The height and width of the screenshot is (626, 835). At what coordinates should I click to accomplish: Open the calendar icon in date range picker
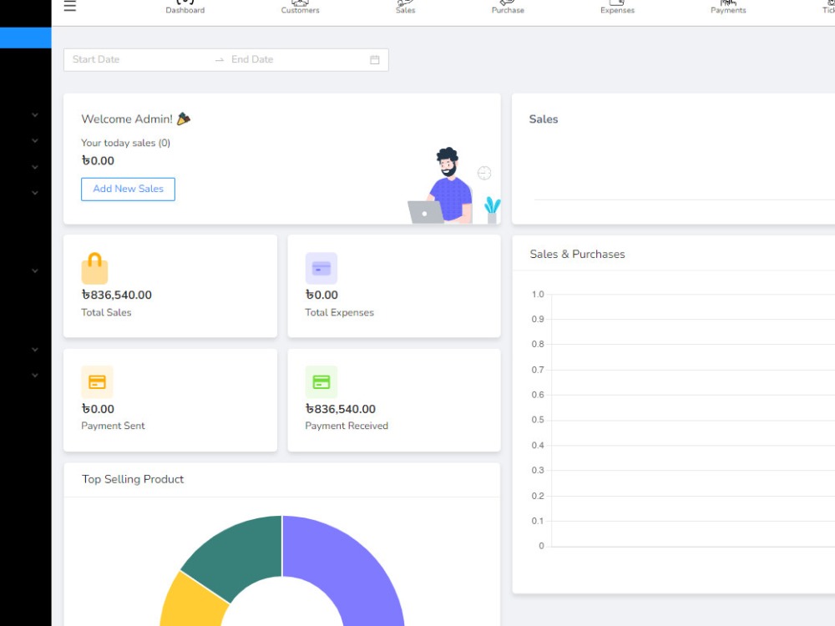point(375,59)
